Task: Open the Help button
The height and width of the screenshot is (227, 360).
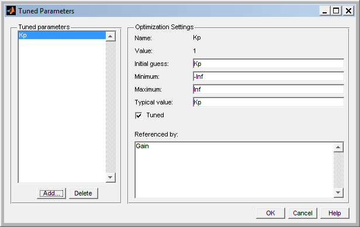Action: coord(335,213)
